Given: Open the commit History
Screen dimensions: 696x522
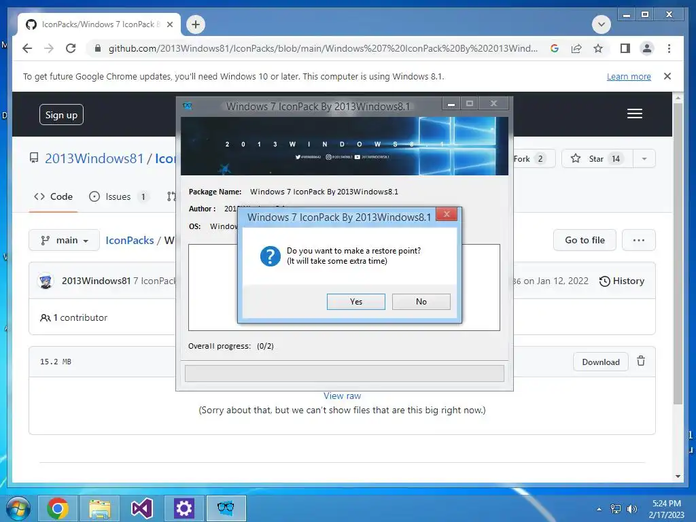Looking at the screenshot, I should coord(621,281).
